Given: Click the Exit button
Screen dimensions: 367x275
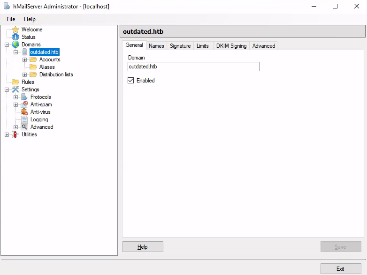Looking at the screenshot, I should pos(341,269).
